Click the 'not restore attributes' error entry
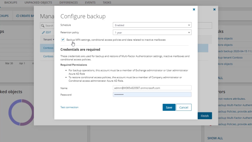Image resolution: width=252 pixels, height=142 pixels. pos(232,99)
